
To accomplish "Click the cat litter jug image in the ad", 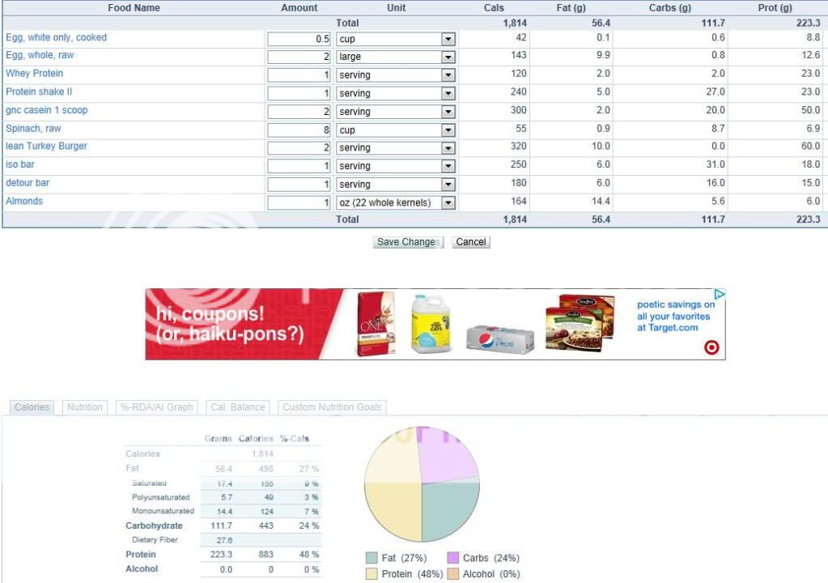I will tap(430, 324).
